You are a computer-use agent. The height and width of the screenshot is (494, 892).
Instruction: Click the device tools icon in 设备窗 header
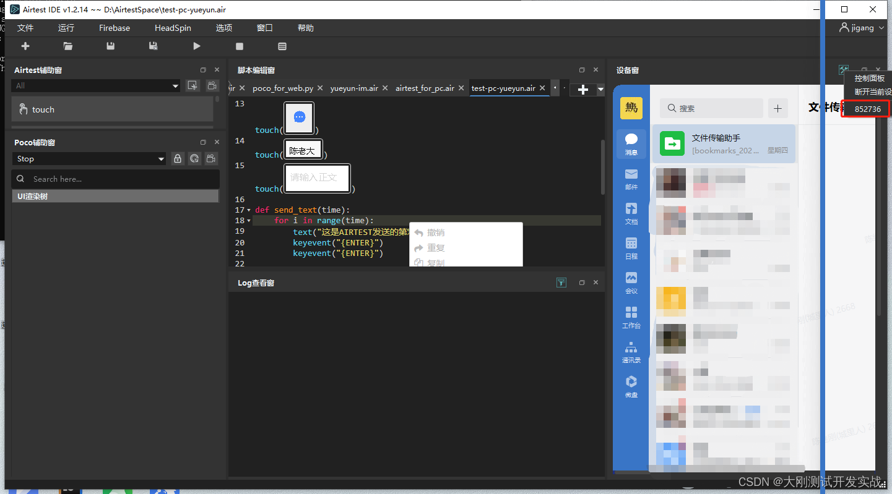tap(844, 70)
